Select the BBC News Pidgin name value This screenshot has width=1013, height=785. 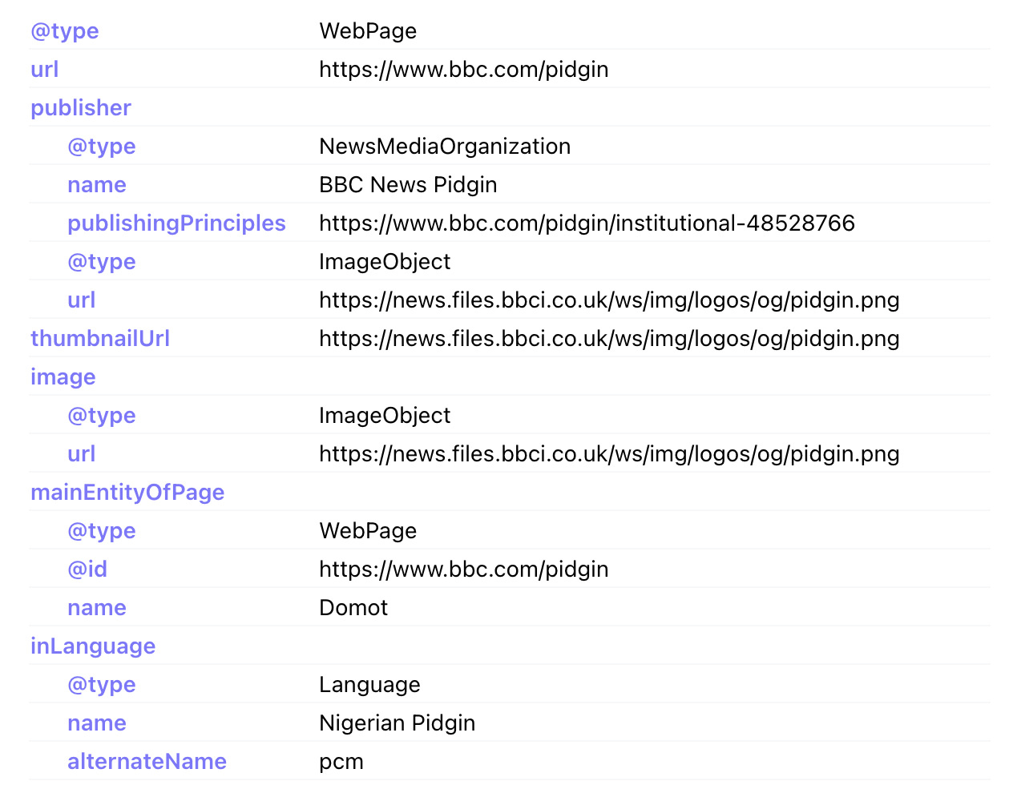pyautogui.click(x=408, y=184)
